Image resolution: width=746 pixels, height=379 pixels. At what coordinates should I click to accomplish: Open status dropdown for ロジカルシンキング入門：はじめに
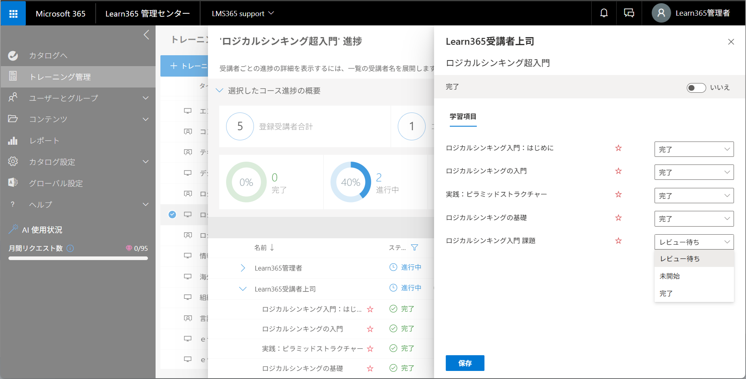click(694, 149)
